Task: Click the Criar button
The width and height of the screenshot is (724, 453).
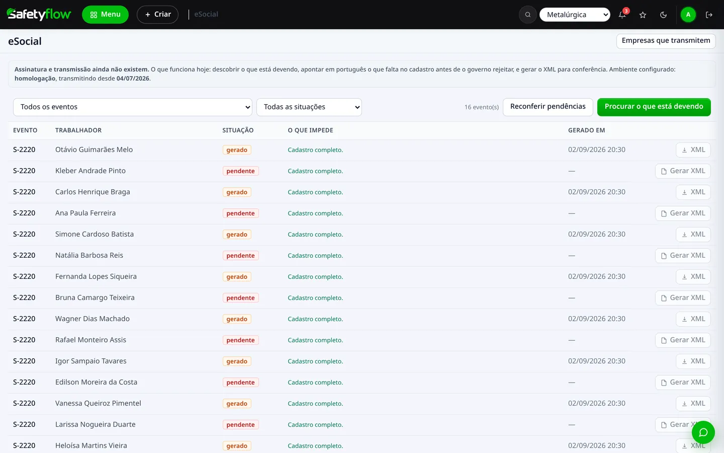Action: pyautogui.click(x=157, y=15)
